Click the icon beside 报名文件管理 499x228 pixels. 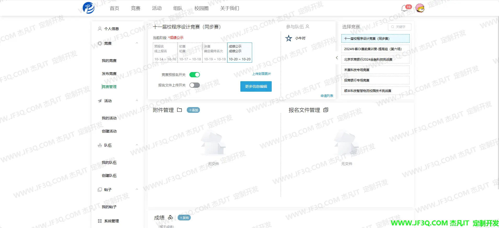click(x=326, y=110)
